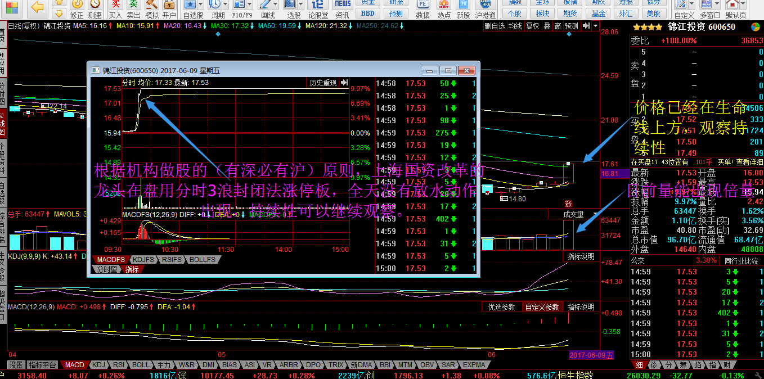This screenshot has width=764, height=379.
Task: Switch to RSI indicator tab
Action: tap(119, 365)
